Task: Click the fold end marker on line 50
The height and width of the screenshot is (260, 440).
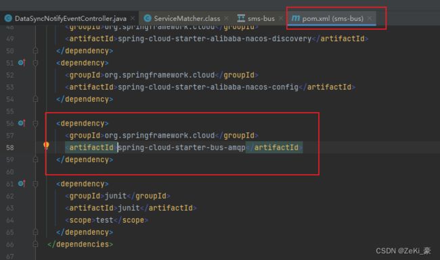Action: coord(35,51)
